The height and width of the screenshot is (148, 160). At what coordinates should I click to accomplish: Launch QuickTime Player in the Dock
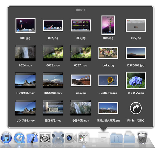pyautogui.click(x=20, y=138)
